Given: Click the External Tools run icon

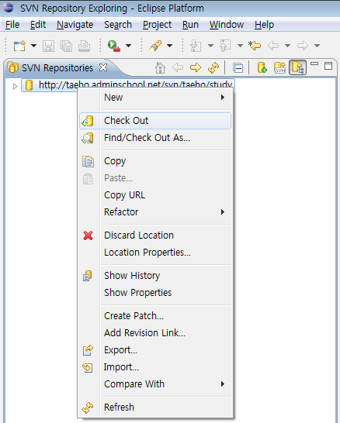Looking at the screenshot, I should 114,46.
